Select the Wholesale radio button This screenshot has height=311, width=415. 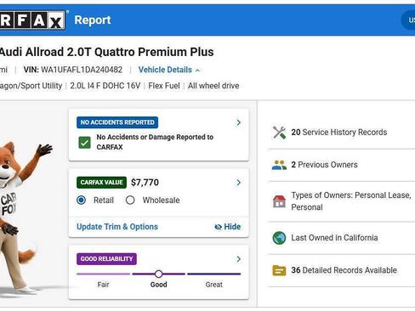(x=130, y=201)
